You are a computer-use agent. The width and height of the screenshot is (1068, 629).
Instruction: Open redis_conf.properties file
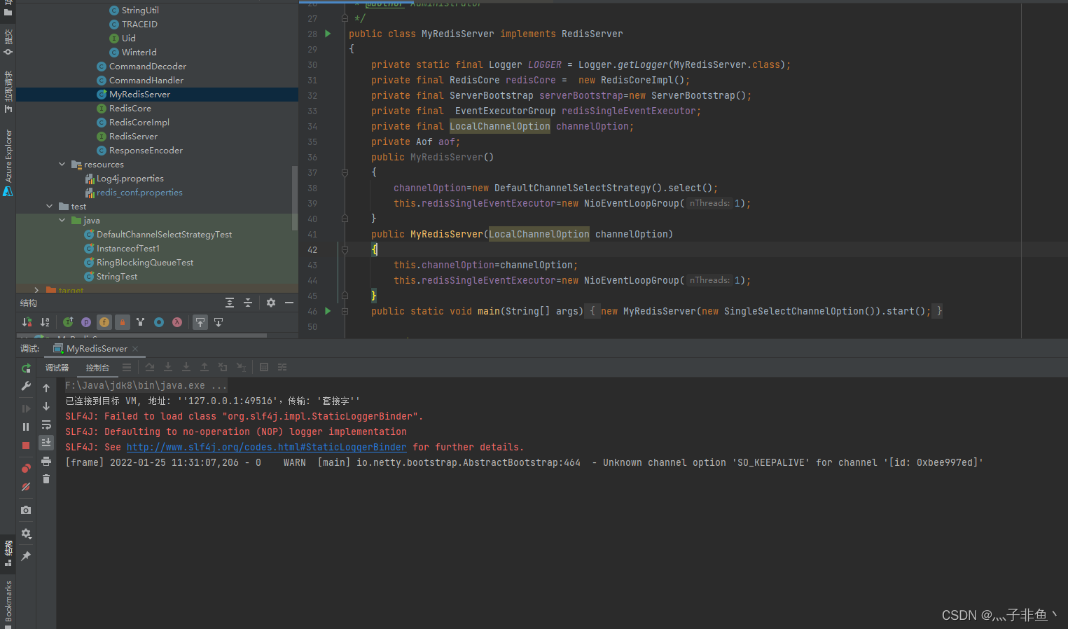click(x=139, y=193)
